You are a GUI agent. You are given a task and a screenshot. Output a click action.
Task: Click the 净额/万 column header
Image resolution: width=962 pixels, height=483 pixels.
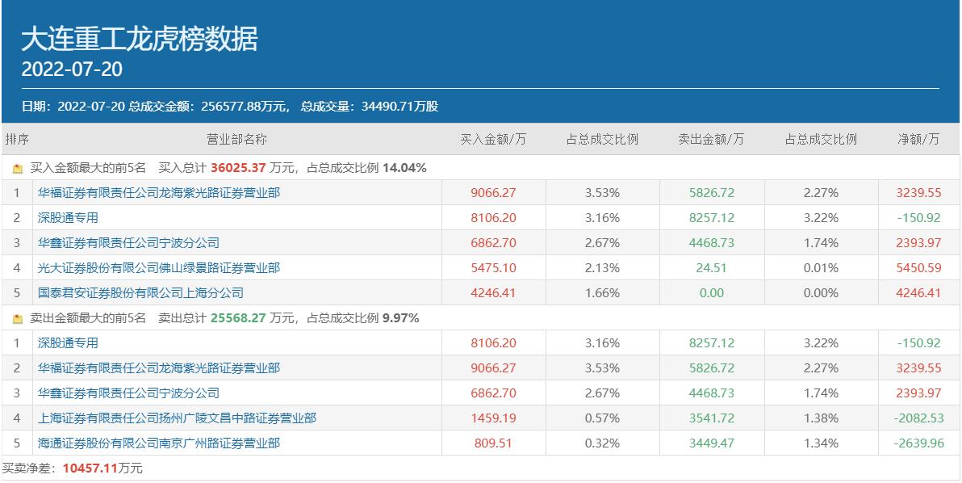[918, 139]
